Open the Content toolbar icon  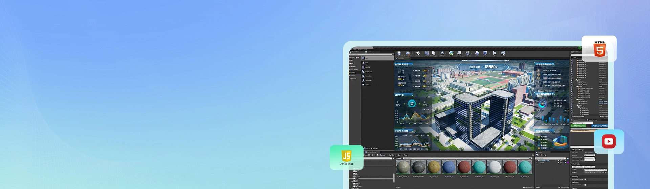[427, 54]
